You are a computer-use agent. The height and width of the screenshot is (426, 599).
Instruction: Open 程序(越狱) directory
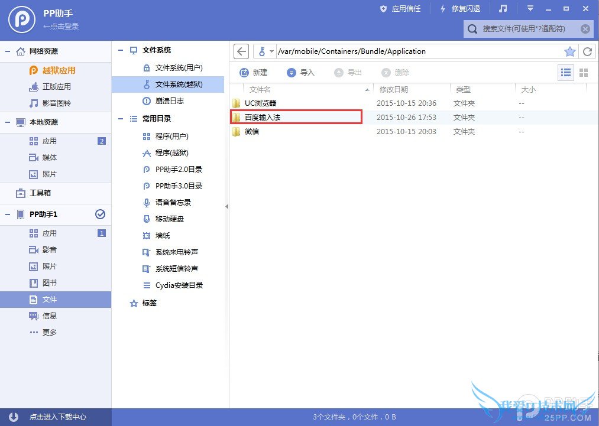point(168,153)
